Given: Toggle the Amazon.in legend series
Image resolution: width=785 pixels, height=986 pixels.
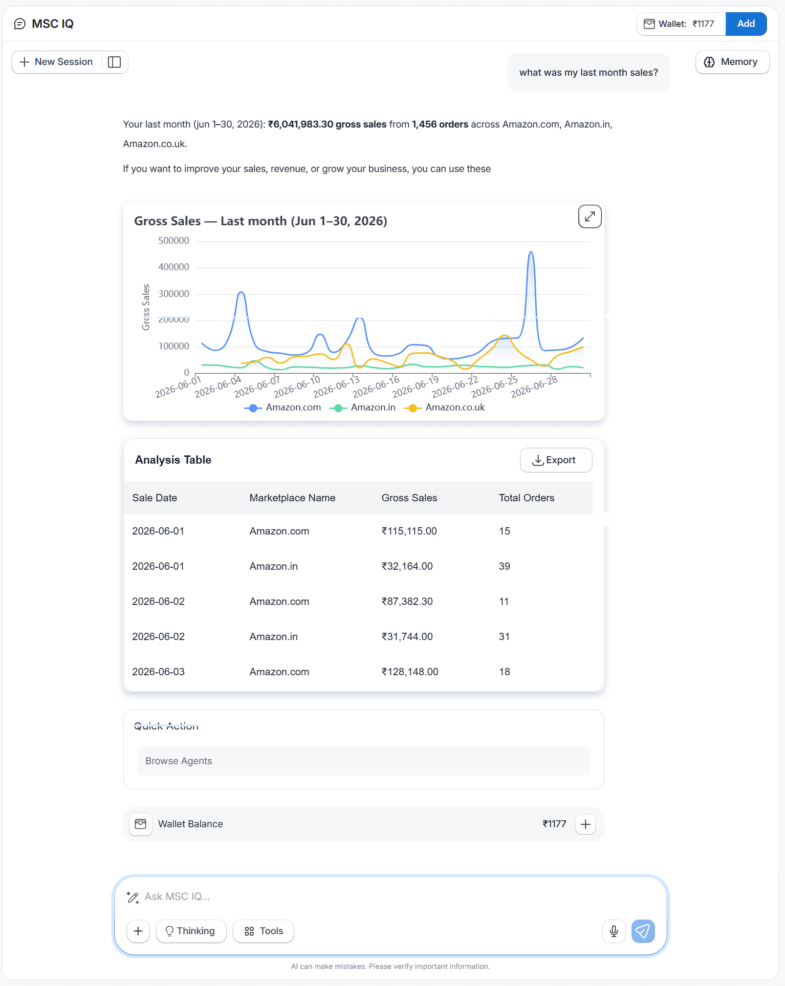Looking at the screenshot, I should pyautogui.click(x=362, y=407).
